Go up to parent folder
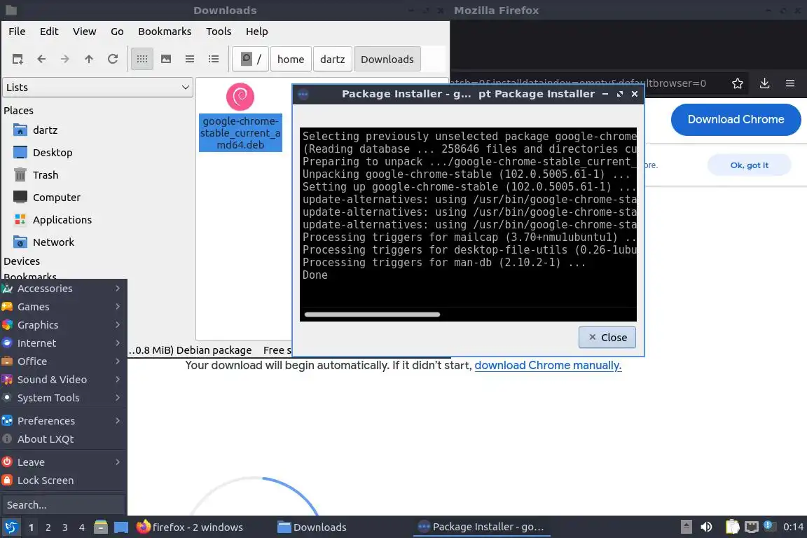This screenshot has width=807, height=538. 89,60
